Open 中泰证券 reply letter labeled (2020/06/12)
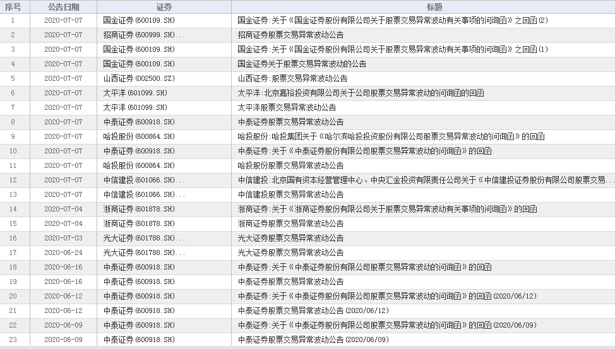The height and width of the screenshot is (349, 615). (387, 296)
